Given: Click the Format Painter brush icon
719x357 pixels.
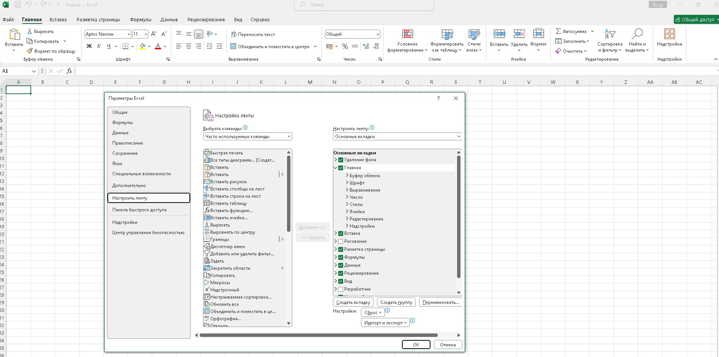Looking at the screenshot, I should click(30, 51).
